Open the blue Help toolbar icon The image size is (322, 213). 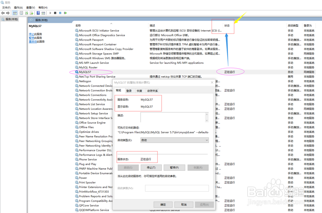[38, 13]
